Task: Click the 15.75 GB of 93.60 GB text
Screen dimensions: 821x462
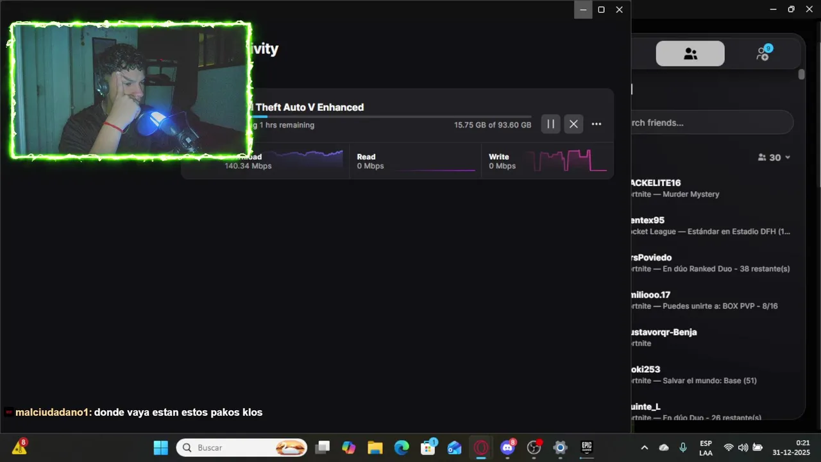Action: tap(493, 124)
